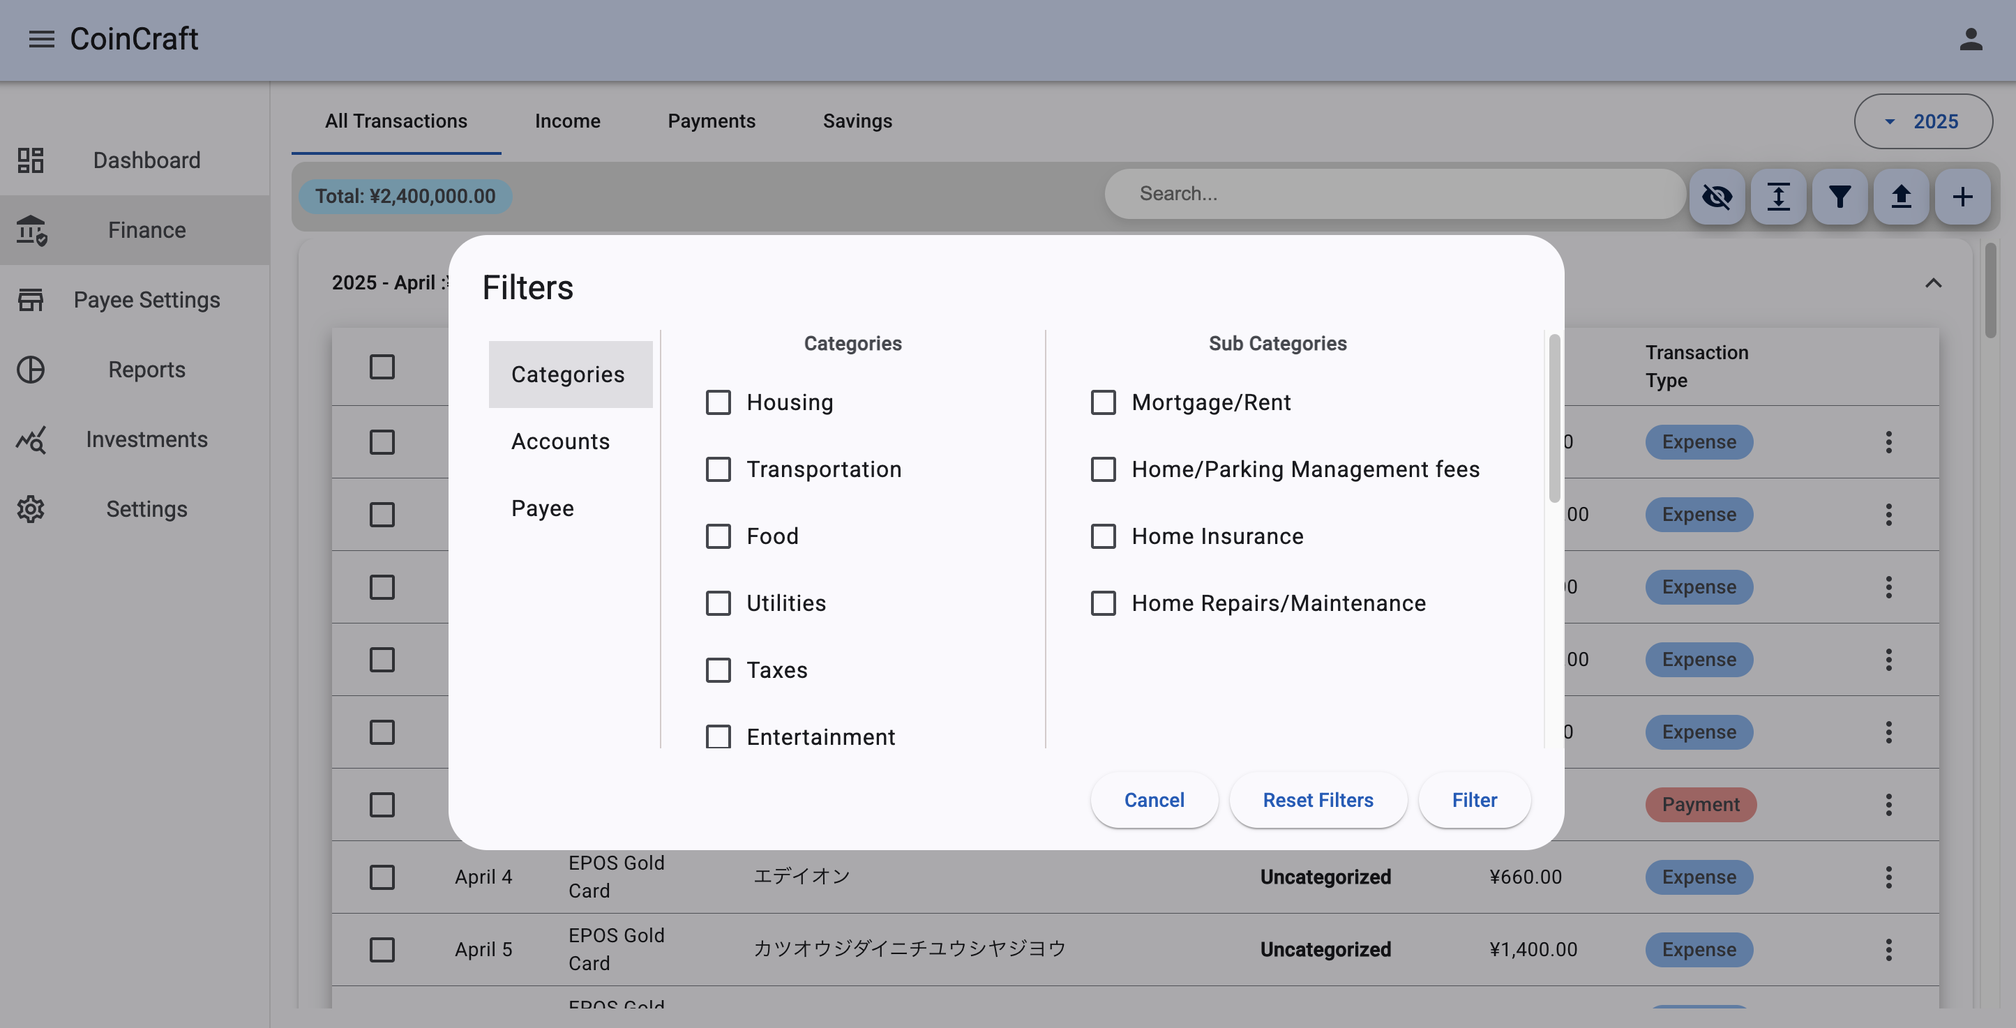Click the Search input field
Screen dimensions: 2016x1028
point(1394,194)
